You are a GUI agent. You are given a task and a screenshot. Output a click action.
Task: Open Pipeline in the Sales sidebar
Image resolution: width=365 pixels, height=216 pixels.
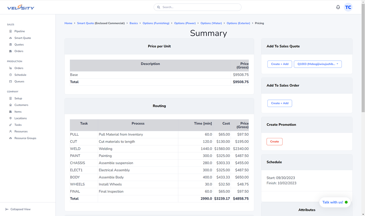click(x=20, y=31)
